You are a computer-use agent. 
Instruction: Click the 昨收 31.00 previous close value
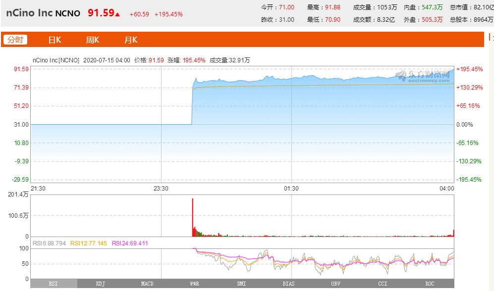[x=286, y=19]
